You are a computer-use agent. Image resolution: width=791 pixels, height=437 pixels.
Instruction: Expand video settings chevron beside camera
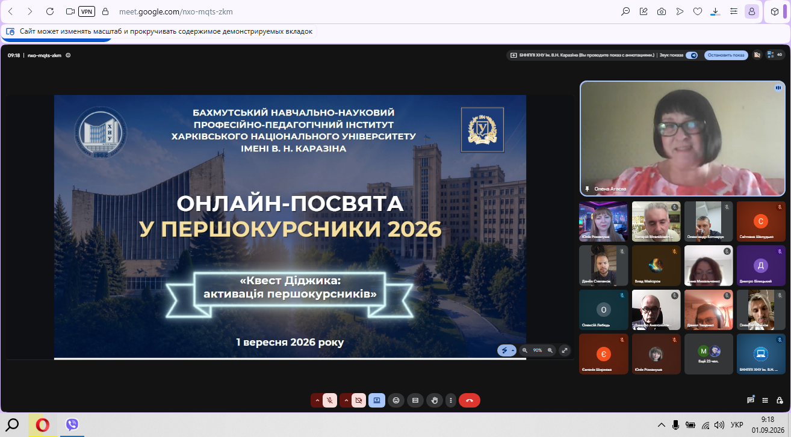(x=346, y=400)
